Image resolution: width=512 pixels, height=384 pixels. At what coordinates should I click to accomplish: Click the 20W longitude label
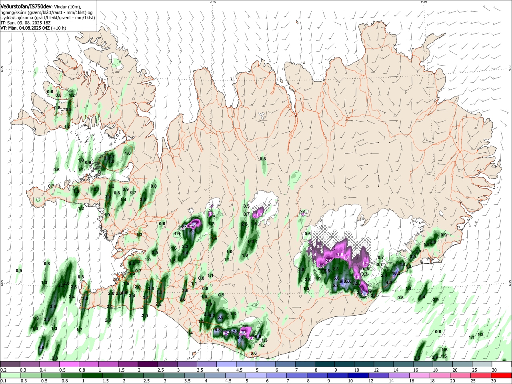(213, 2)
